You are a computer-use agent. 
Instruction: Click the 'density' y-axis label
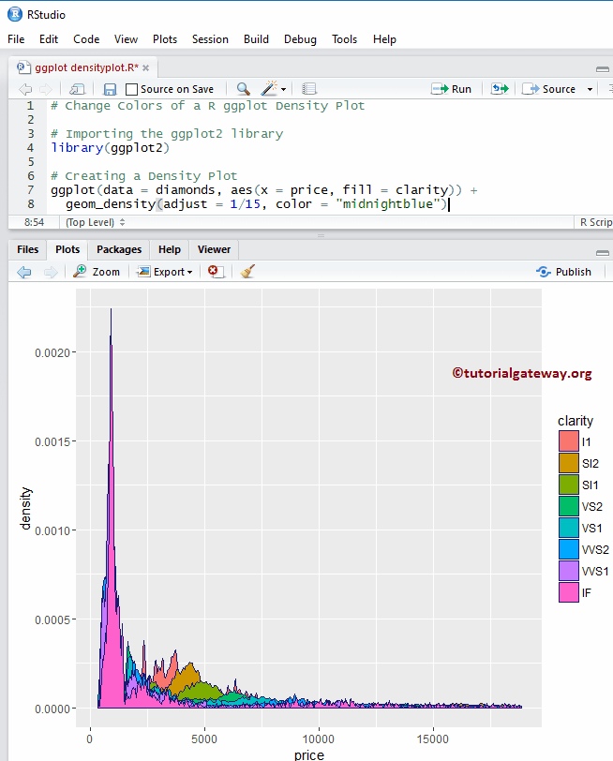coord(25,508)
